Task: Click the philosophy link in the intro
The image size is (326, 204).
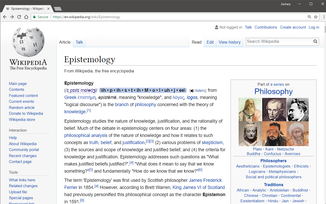Action: (145, 105)
